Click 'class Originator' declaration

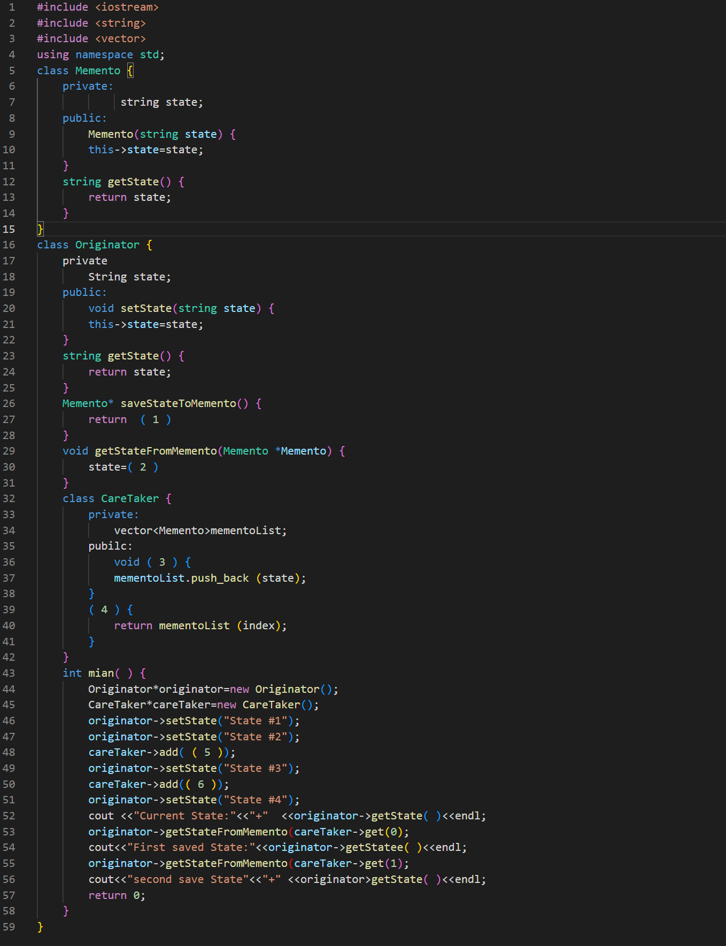click(88, 245)
